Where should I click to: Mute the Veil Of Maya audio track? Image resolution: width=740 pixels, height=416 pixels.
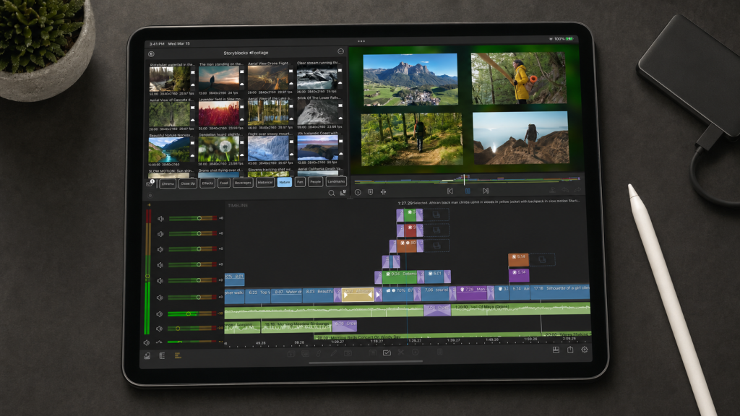[160, 313]
